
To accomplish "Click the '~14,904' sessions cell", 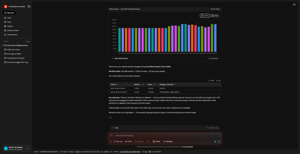I will point(136,88).
